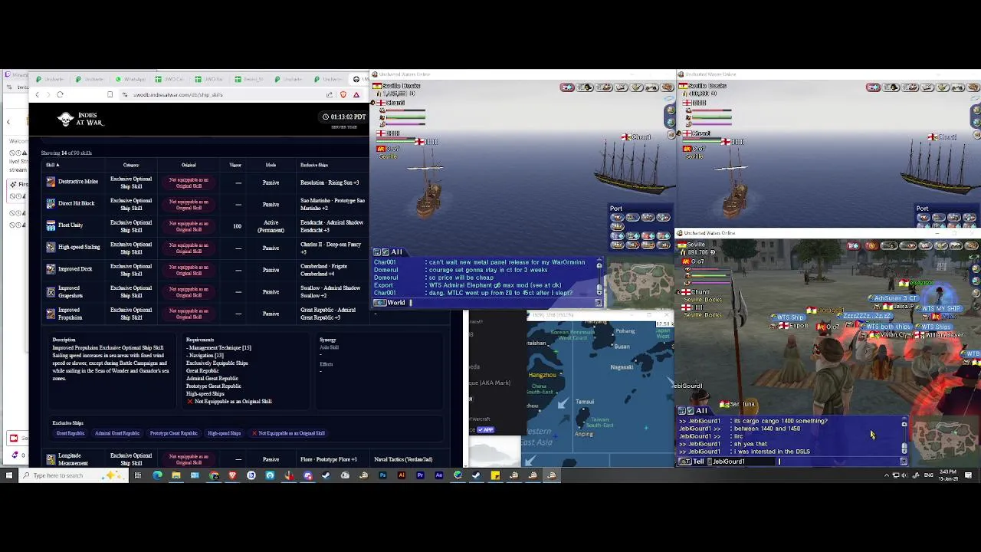Image resolution: width=981 pixels, height=552 pixels.
Task: Click the Longitude Measurement skill icon
Action: click(x=51, y=459)
